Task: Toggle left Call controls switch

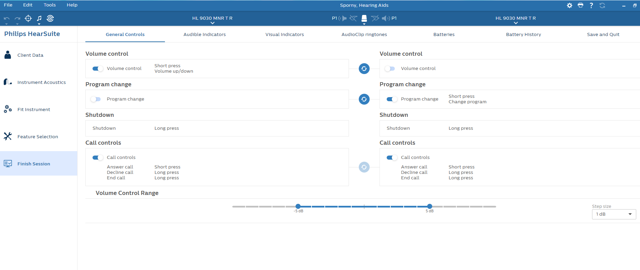Action: tap(98, 158)
